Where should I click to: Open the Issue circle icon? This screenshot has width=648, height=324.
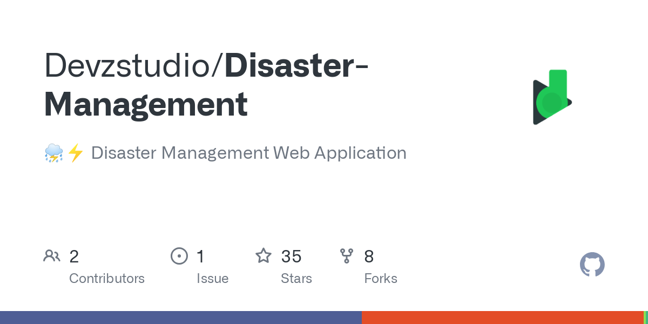tap(179, 256)
